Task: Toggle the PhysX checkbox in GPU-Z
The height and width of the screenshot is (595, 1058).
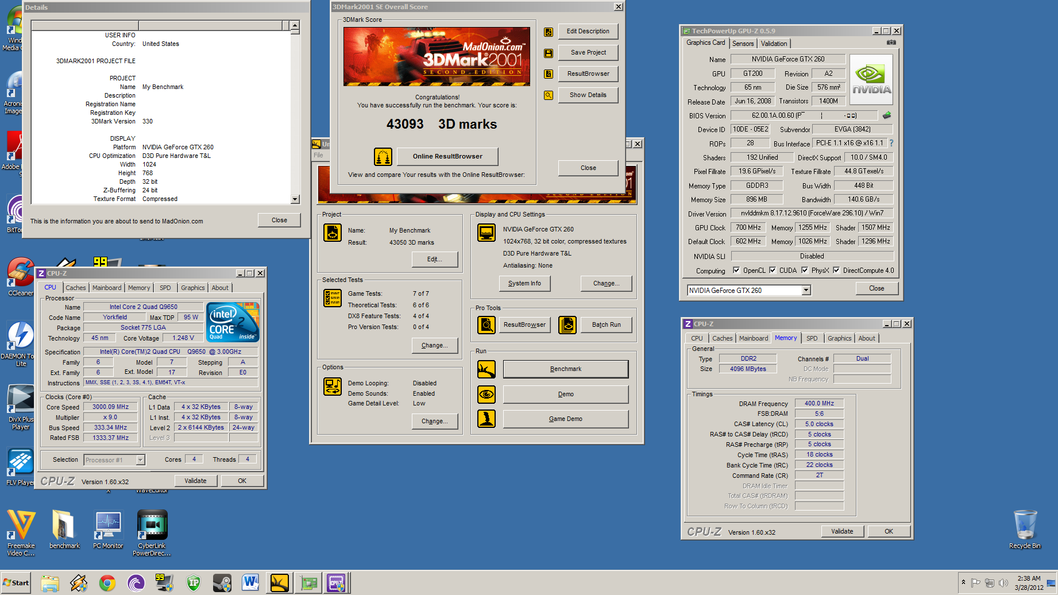Action: click(805, 271)
